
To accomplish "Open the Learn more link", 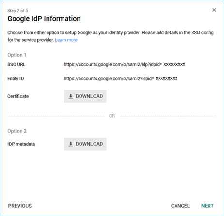I will (x=66, y=40).
